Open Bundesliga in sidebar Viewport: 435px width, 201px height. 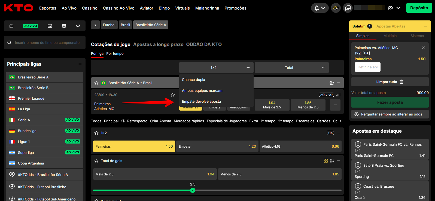pos(45,131)
